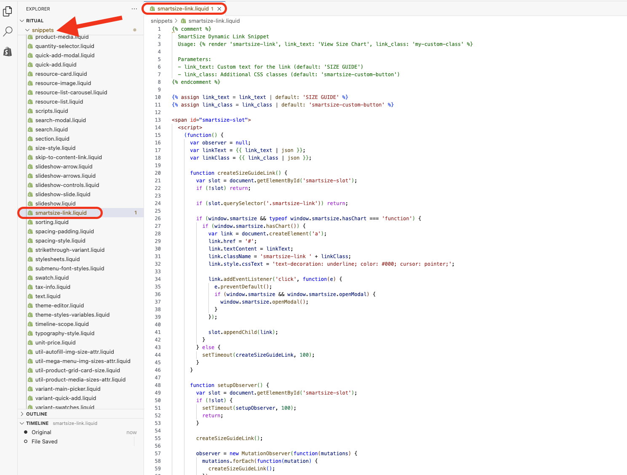Switch to the smartsize-link.liquid tab
The height and width of the screenshot is (475, 627).
[x=183, y=9]
